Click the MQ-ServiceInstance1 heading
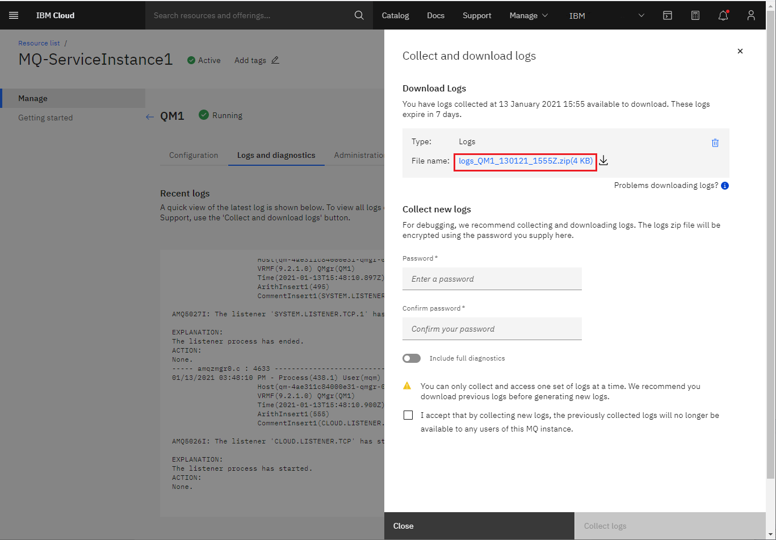Screen dimensions: 776x540 (95, 60)
